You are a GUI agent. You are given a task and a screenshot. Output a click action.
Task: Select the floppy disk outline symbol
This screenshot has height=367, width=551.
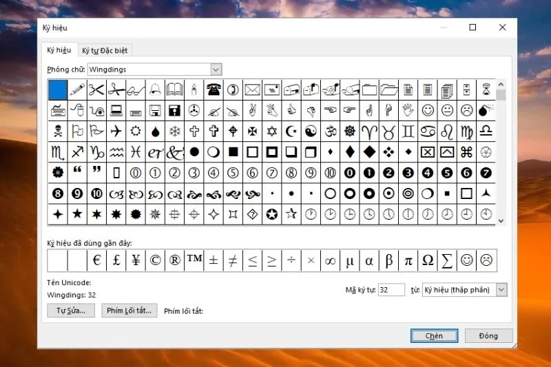(x=155, y=111)
